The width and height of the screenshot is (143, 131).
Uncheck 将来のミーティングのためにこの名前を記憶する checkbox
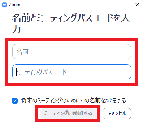pyautogui.click(x=15, y=101)
